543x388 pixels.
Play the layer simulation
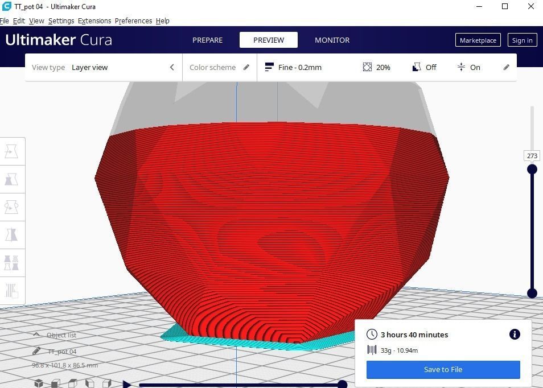(x=127, y=384)
